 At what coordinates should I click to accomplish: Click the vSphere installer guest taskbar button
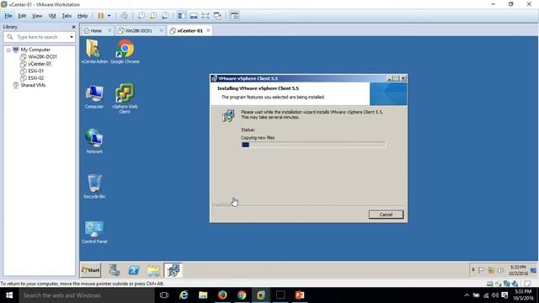point(173,270)
